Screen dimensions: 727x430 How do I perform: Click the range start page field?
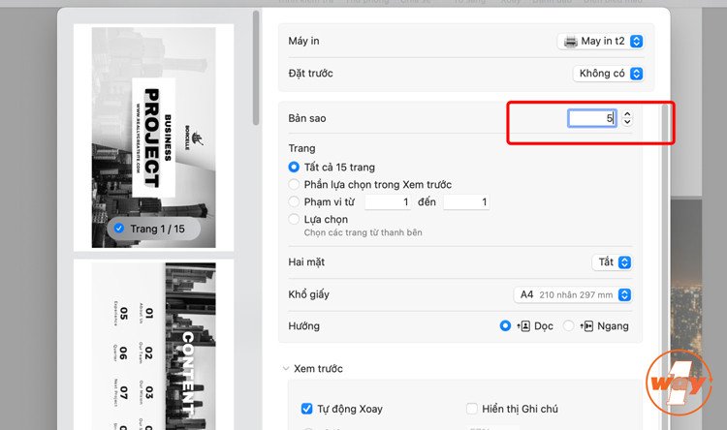click(388, 202)
